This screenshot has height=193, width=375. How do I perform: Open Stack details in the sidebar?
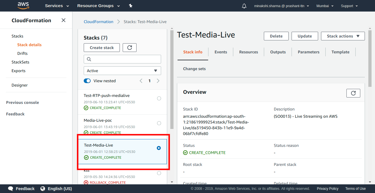coord(29,45)
